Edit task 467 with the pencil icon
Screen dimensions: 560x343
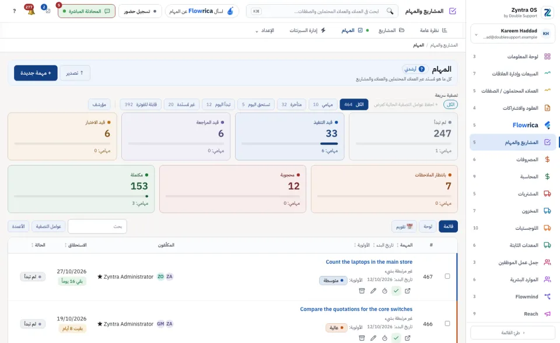click(373, 291)
